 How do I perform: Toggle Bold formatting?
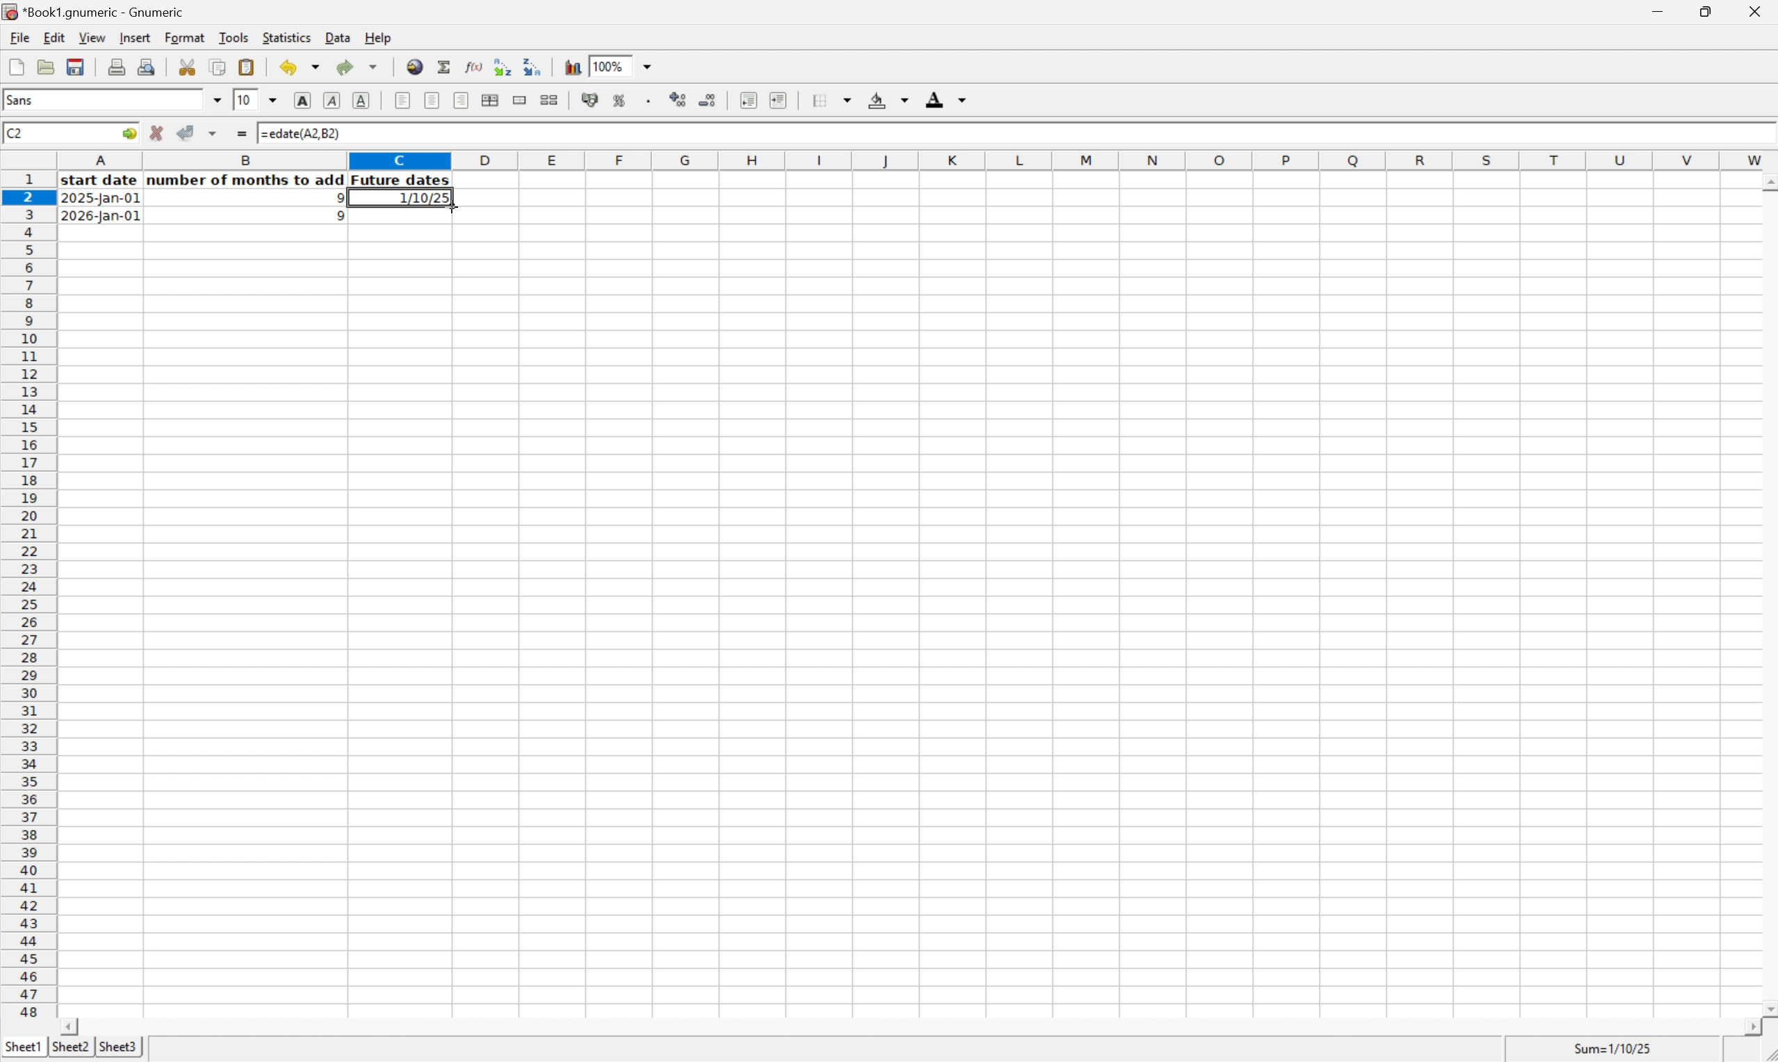(302, 101)
